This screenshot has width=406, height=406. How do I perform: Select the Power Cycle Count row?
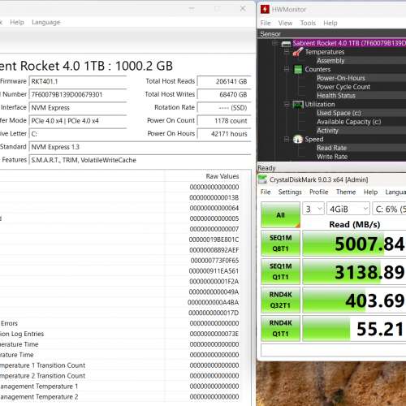[x=361, y=87]
